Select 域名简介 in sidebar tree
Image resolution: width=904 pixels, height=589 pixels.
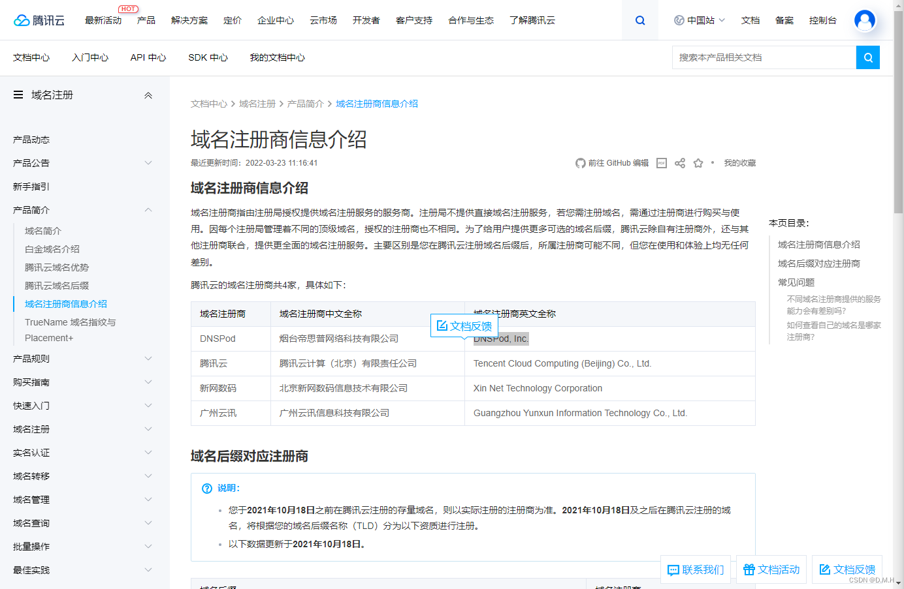43,231
